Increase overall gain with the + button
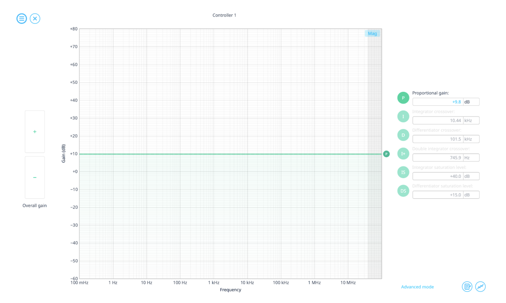 point(35,132)
